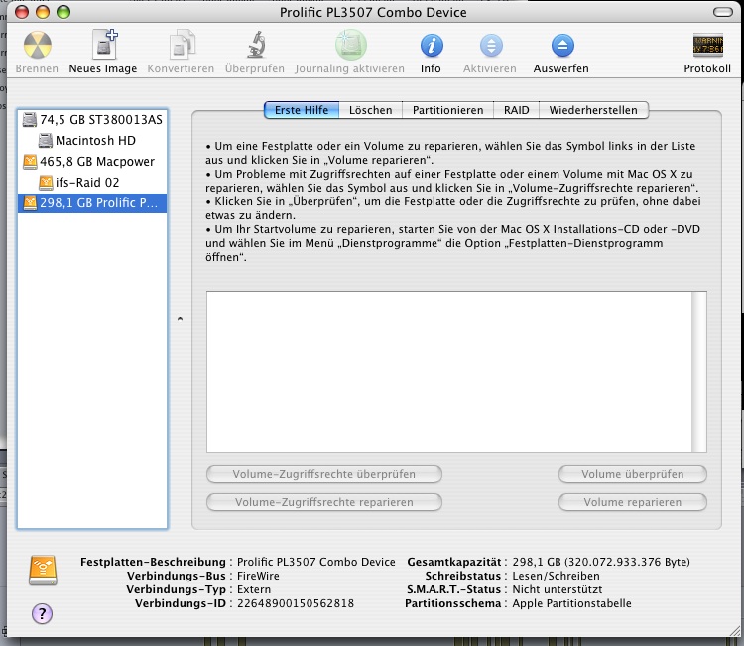Click the orange FireWire disk icon beside Festplatten-Beschreibung
This screenshot has width=744, height=646.
[43, 570]
